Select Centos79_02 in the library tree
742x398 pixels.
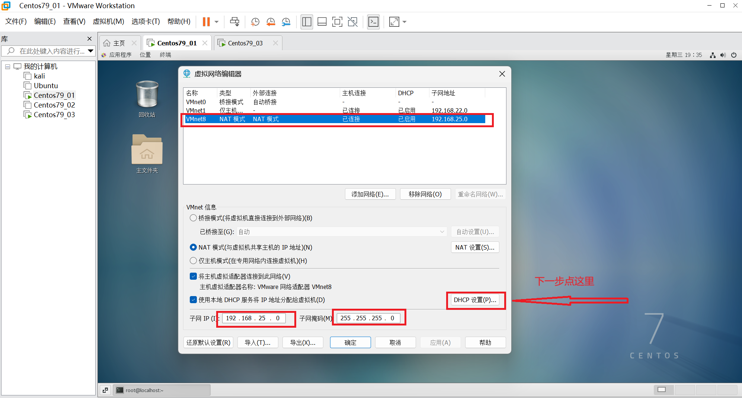pos(54,105)
